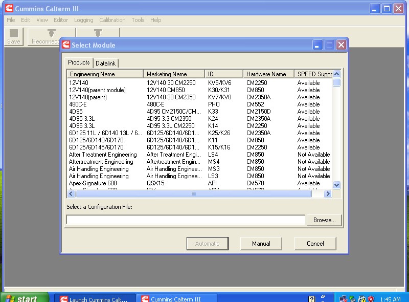Select the 480C-E engineering name row
Screen dimensions: 409x302
point(199,104)
